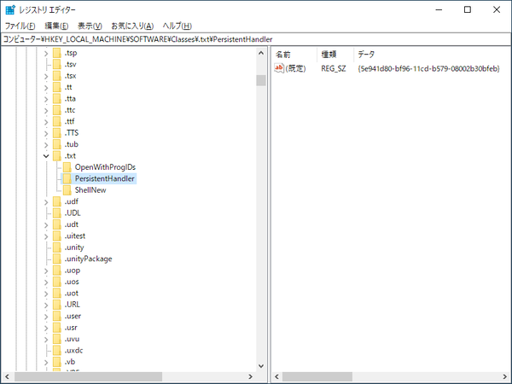512x384 pixels.
Task: Collapse the .txt key
Action: pyautogui.click(x=46, y=156)
